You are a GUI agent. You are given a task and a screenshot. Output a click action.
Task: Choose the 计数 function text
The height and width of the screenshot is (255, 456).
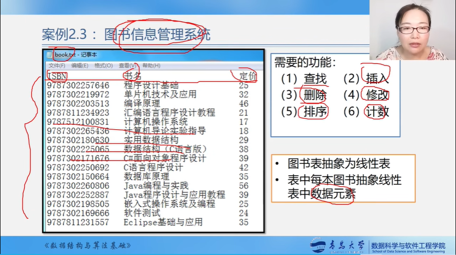pyautogui.click(x=377, y=112)
